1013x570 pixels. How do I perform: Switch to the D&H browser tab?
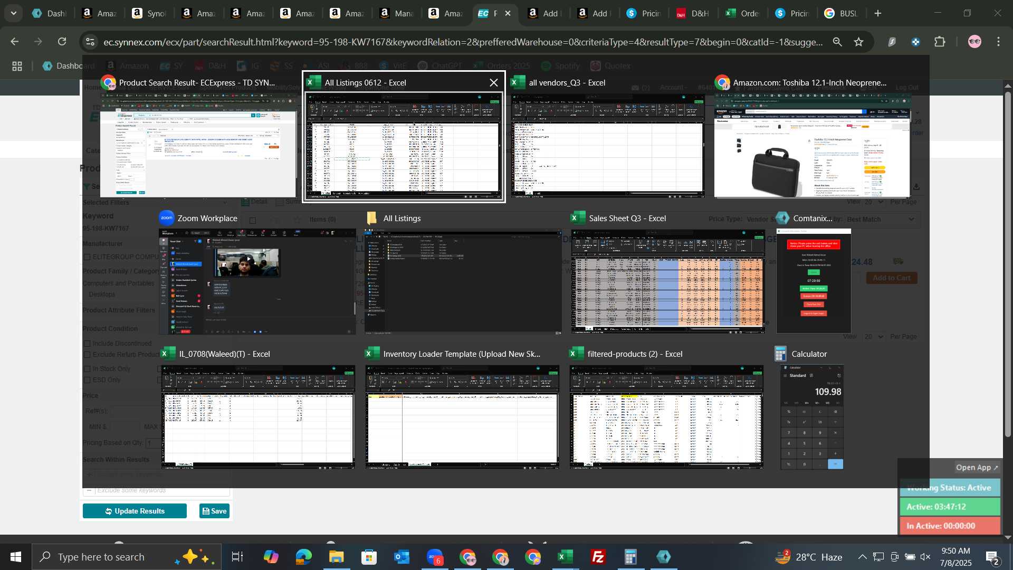tap(693, 13)
